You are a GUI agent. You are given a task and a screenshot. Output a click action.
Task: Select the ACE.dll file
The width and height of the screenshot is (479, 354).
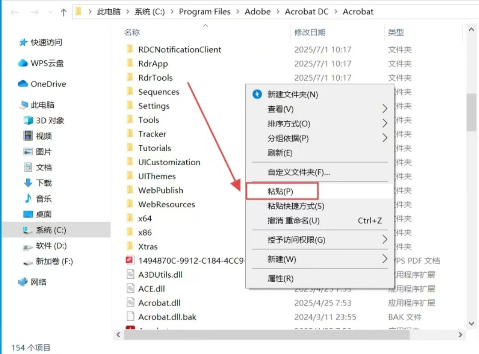152,289
